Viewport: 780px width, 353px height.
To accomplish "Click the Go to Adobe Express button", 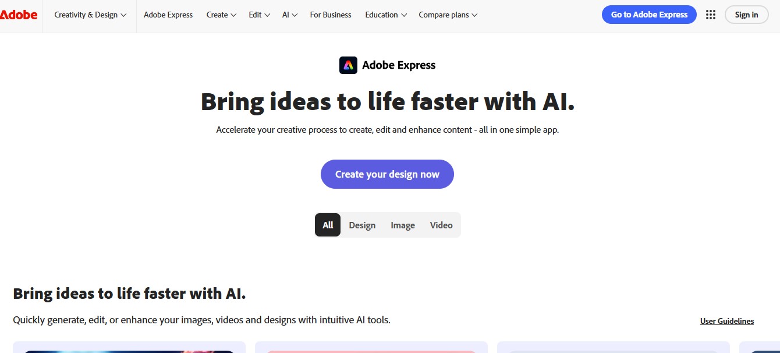I will click(x=648, y=15).
